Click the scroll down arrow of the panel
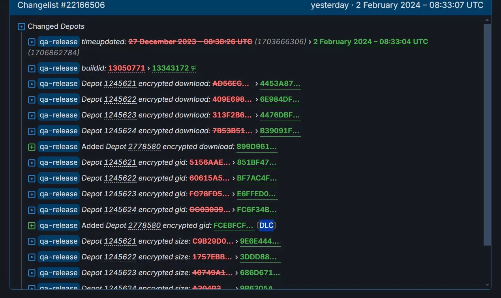The height and width of the screenshot is (298, 501). click(x=487, y=285)
